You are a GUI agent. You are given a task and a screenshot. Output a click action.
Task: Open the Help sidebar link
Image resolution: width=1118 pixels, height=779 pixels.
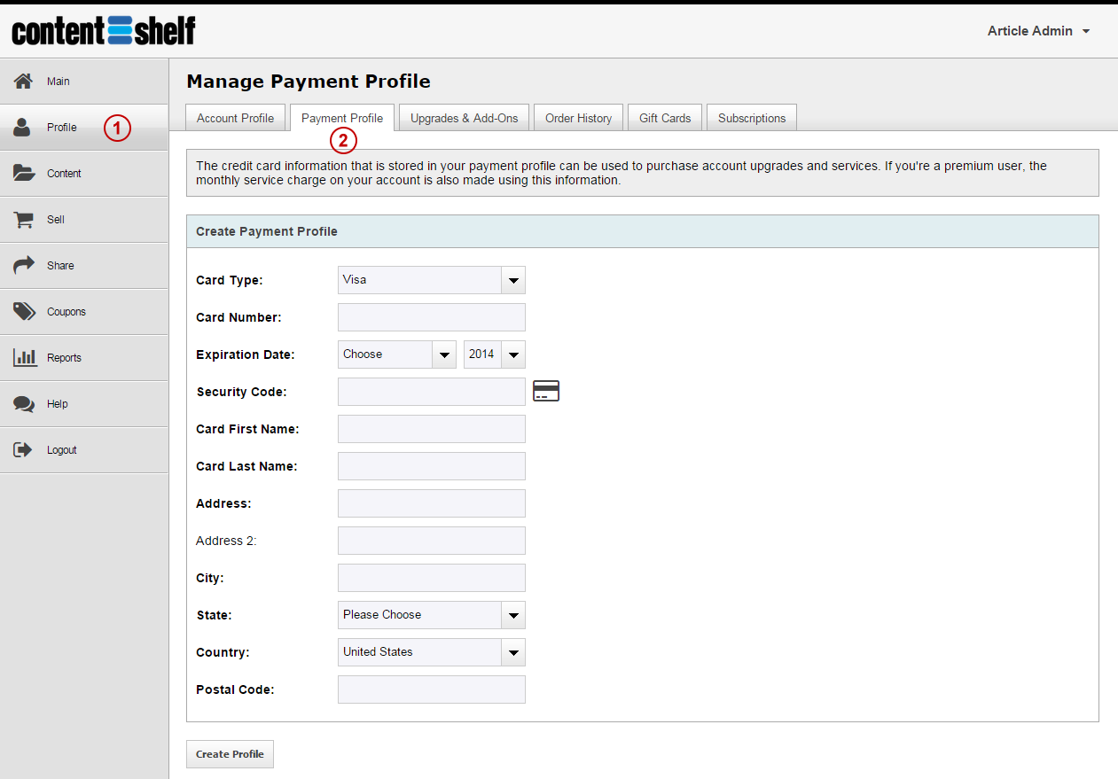tap(84, 404)
